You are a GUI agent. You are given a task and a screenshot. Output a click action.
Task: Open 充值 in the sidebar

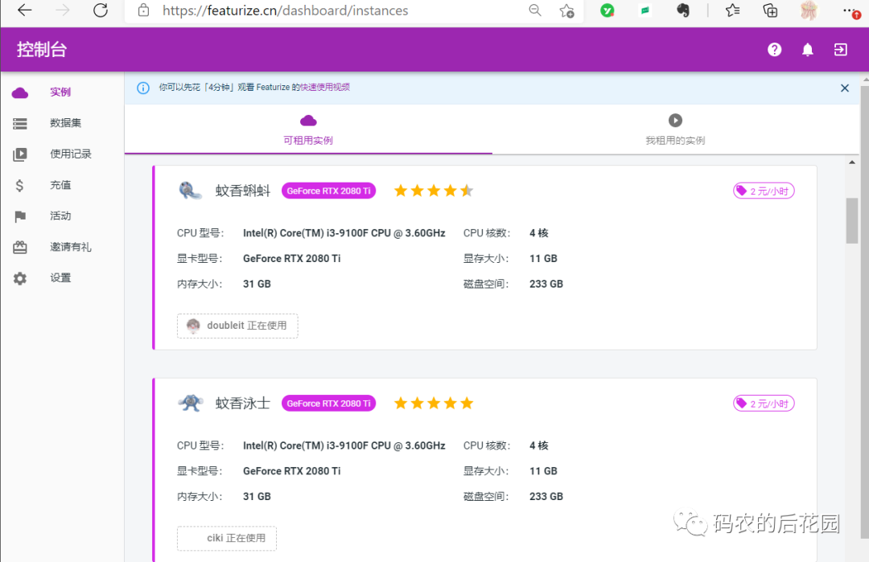tap(60, 185)
